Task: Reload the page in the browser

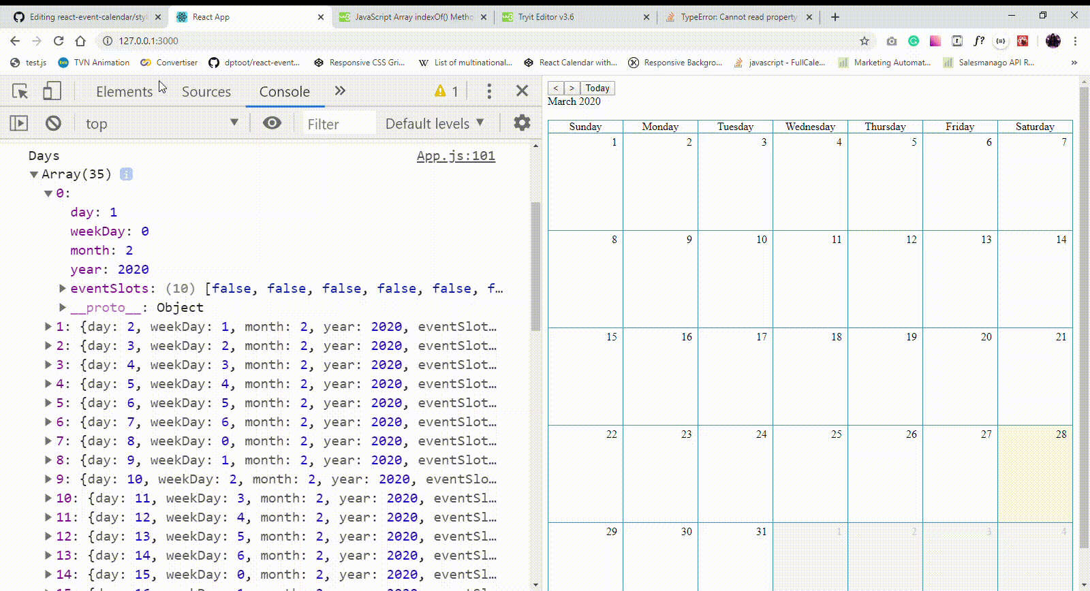Action: coord(59,41)
